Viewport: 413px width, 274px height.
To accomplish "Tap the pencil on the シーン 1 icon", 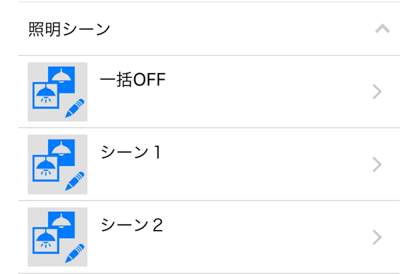I will pyautogui.click(x=75, y=182).
